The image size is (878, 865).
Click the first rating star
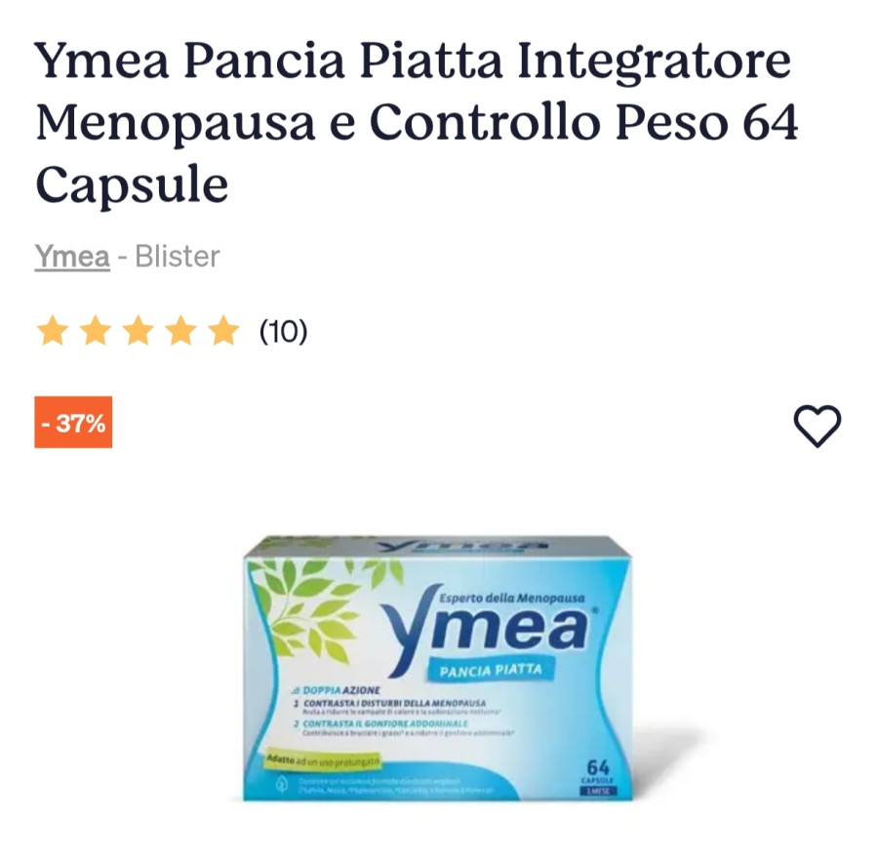(x=52, y=330)
